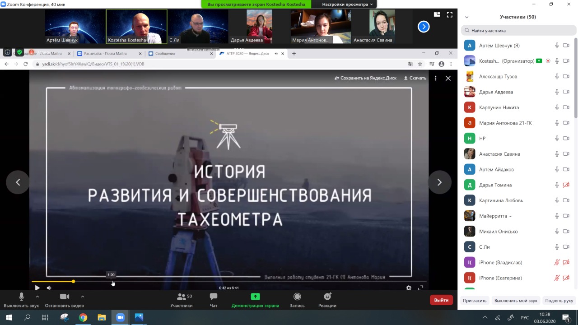Image resolution: width=578 pixels, height=325 pixels.
Task: Switch to Сообщения browser tab
Action: point(181,53)
